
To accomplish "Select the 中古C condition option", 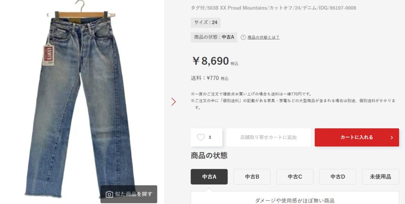I will tap(295, 177).
